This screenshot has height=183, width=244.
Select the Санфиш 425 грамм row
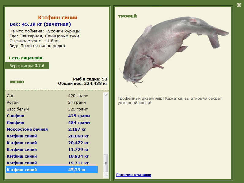(x=52, y=116)
